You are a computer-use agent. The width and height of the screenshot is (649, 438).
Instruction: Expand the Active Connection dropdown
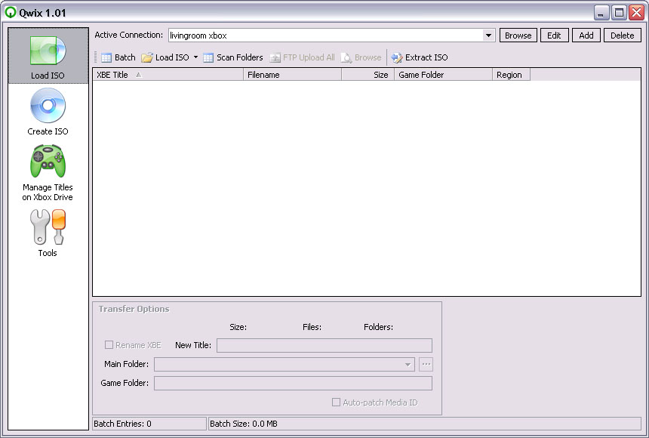pos(488,35)
